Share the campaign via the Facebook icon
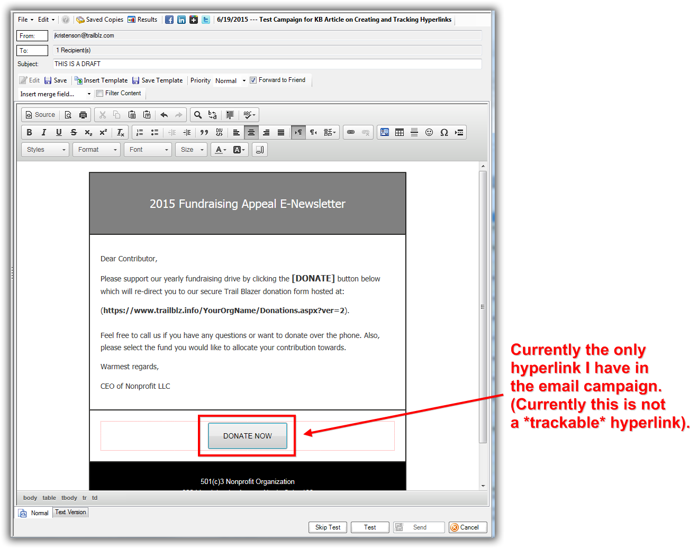Viewport: 690px width, 548px height. pyautogui.click(x=169, y=20)
